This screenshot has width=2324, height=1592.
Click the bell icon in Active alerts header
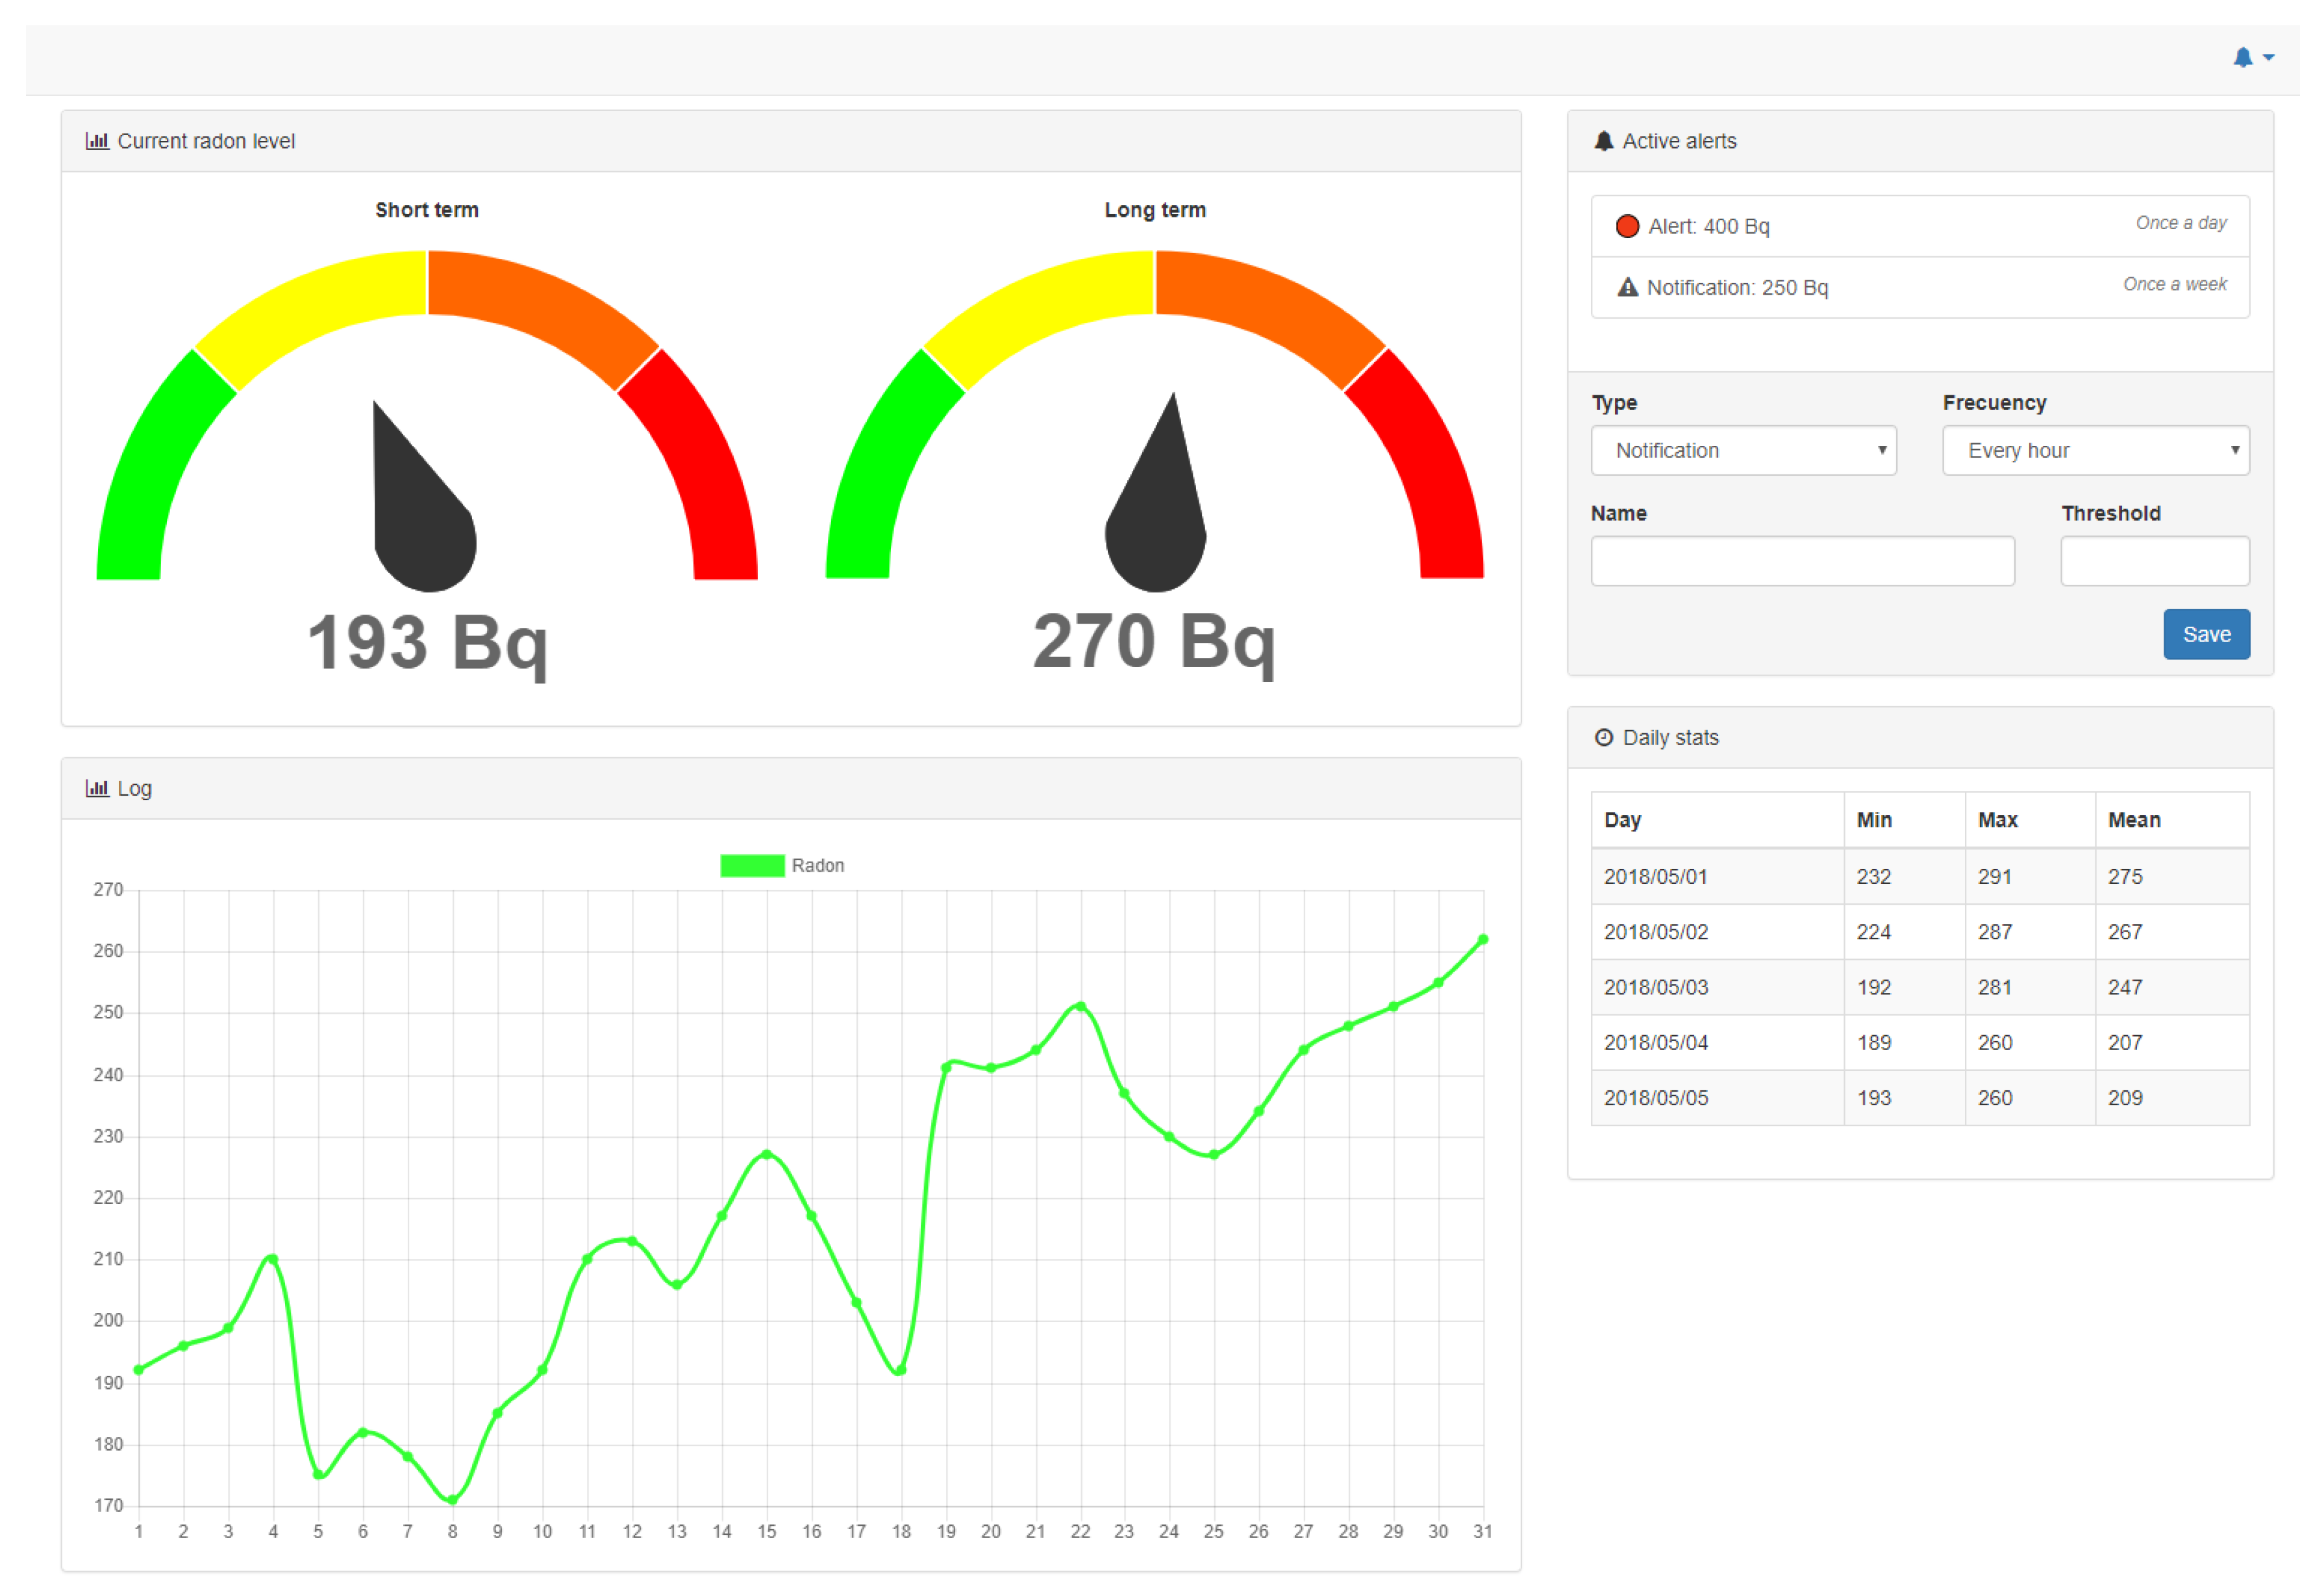pyautogui.click(x=1604, y=141)
